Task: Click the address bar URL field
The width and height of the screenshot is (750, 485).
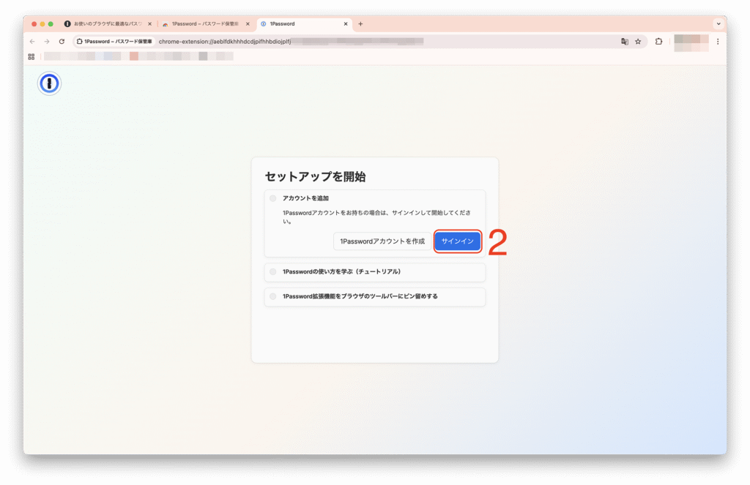Action: pyautogui.click(x=360, y=42)
